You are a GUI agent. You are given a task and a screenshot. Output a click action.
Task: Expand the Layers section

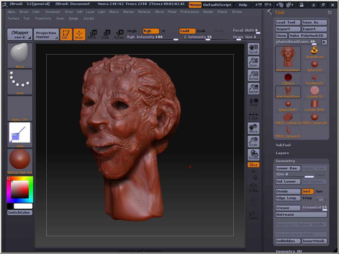(x=282, y=153)
